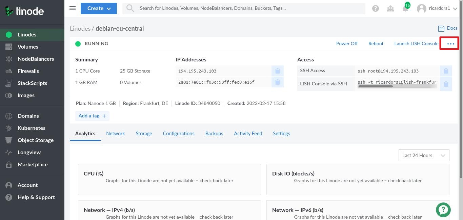Open Linodes in the sidebar

click(32, 34)
